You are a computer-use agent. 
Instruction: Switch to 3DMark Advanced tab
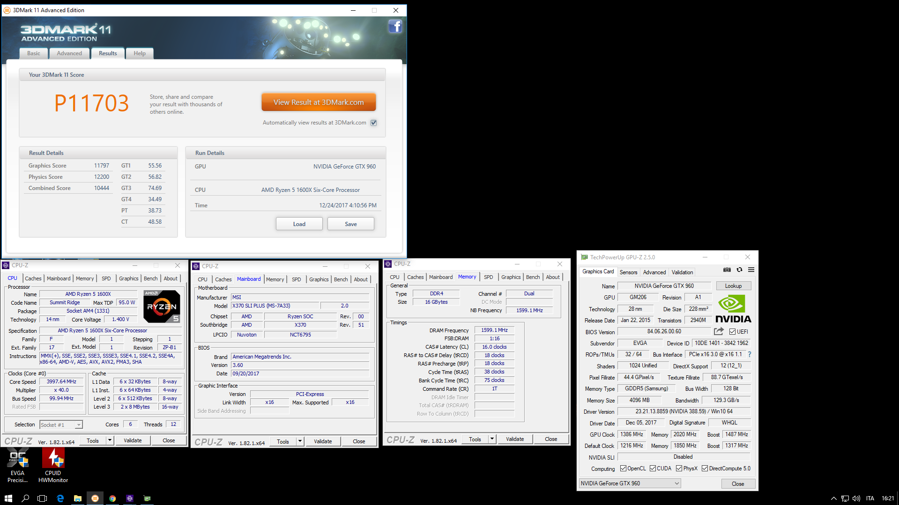tap(69, 53)
